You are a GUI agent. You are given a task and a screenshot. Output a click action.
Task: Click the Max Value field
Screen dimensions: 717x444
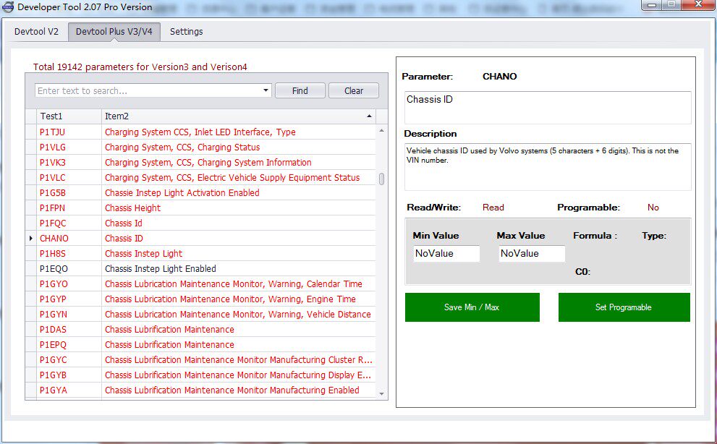click(532, 253)
